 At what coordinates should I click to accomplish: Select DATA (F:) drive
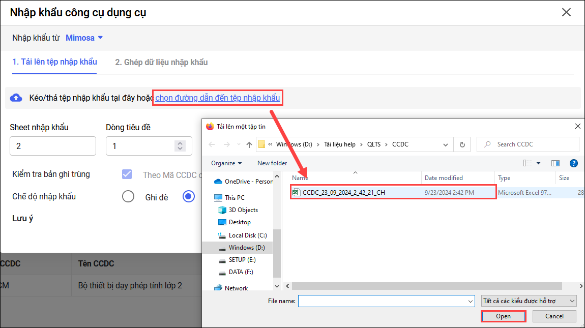[x=236, y=272]
